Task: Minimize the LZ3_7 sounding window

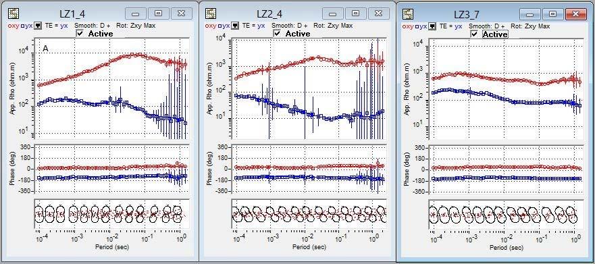Action: 530,14
